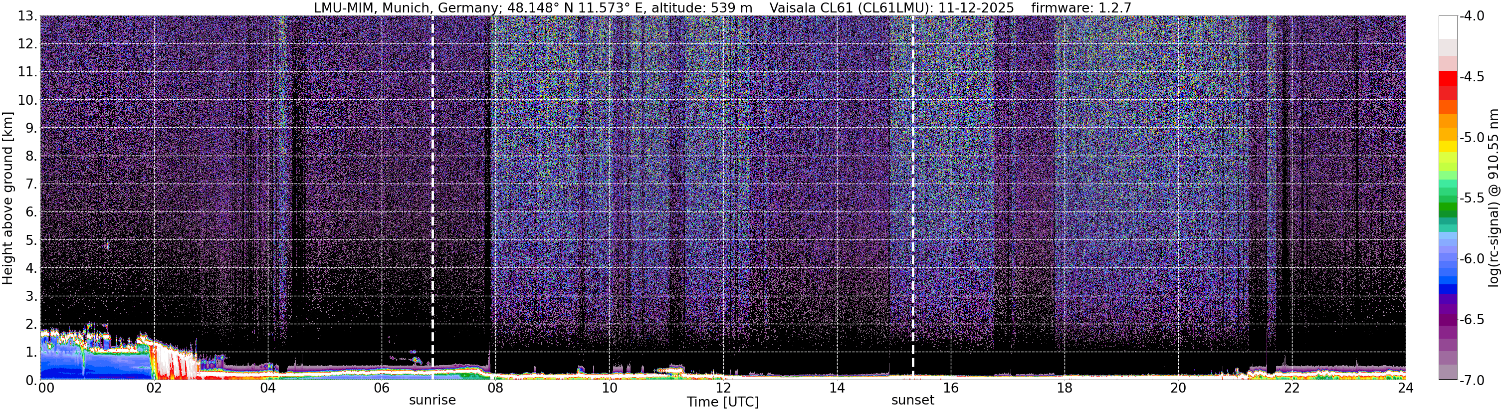Select the 'Vaisala CL61 (CL61LMU): 11-12-2025' title text

pyautogui.click(x=891, y=7)
